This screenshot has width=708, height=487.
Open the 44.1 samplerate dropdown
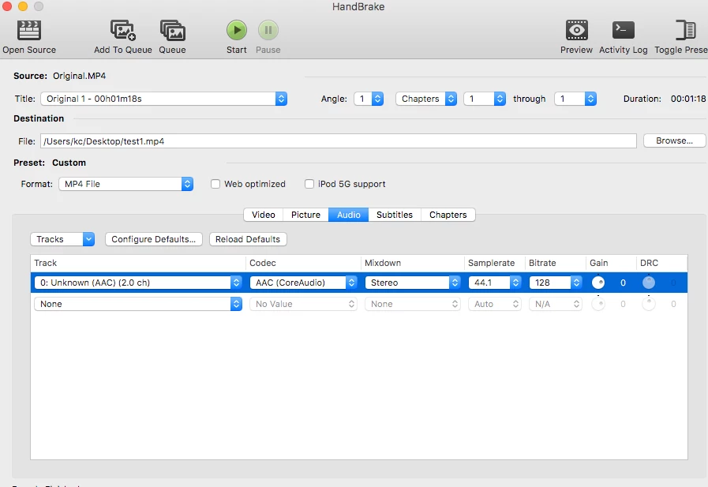pyautogui.click(x=495, y=283)
